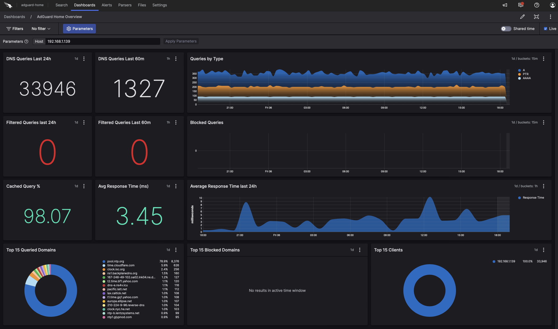
Task: Open DNS Queries Last 24h widget menu
Action: 84,59
